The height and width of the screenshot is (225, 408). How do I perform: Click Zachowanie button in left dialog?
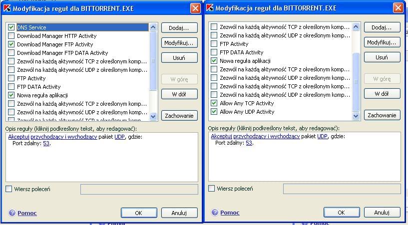[179, 116]
